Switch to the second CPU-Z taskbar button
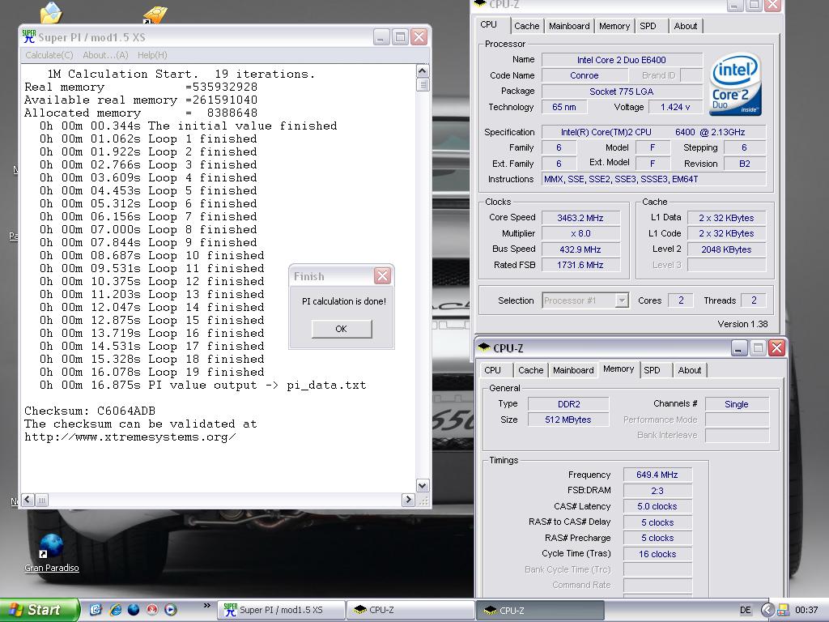Viewport: 829px width, 622px height. (x=539, y=610)
